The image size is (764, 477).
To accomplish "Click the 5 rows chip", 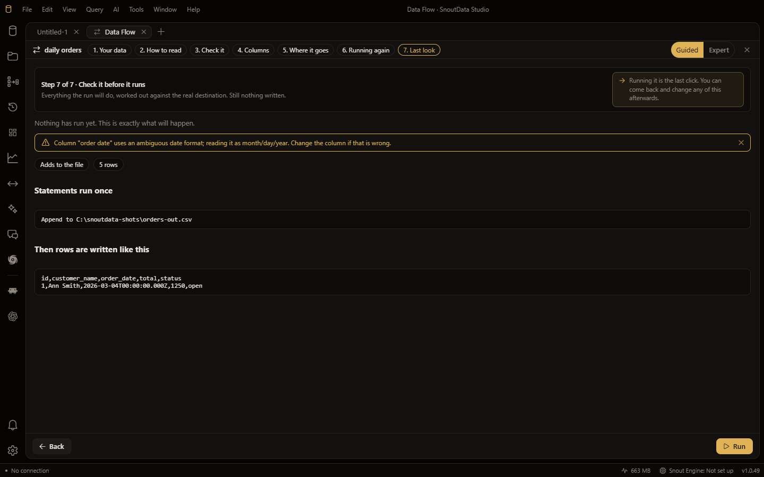I will click(108, 165).
